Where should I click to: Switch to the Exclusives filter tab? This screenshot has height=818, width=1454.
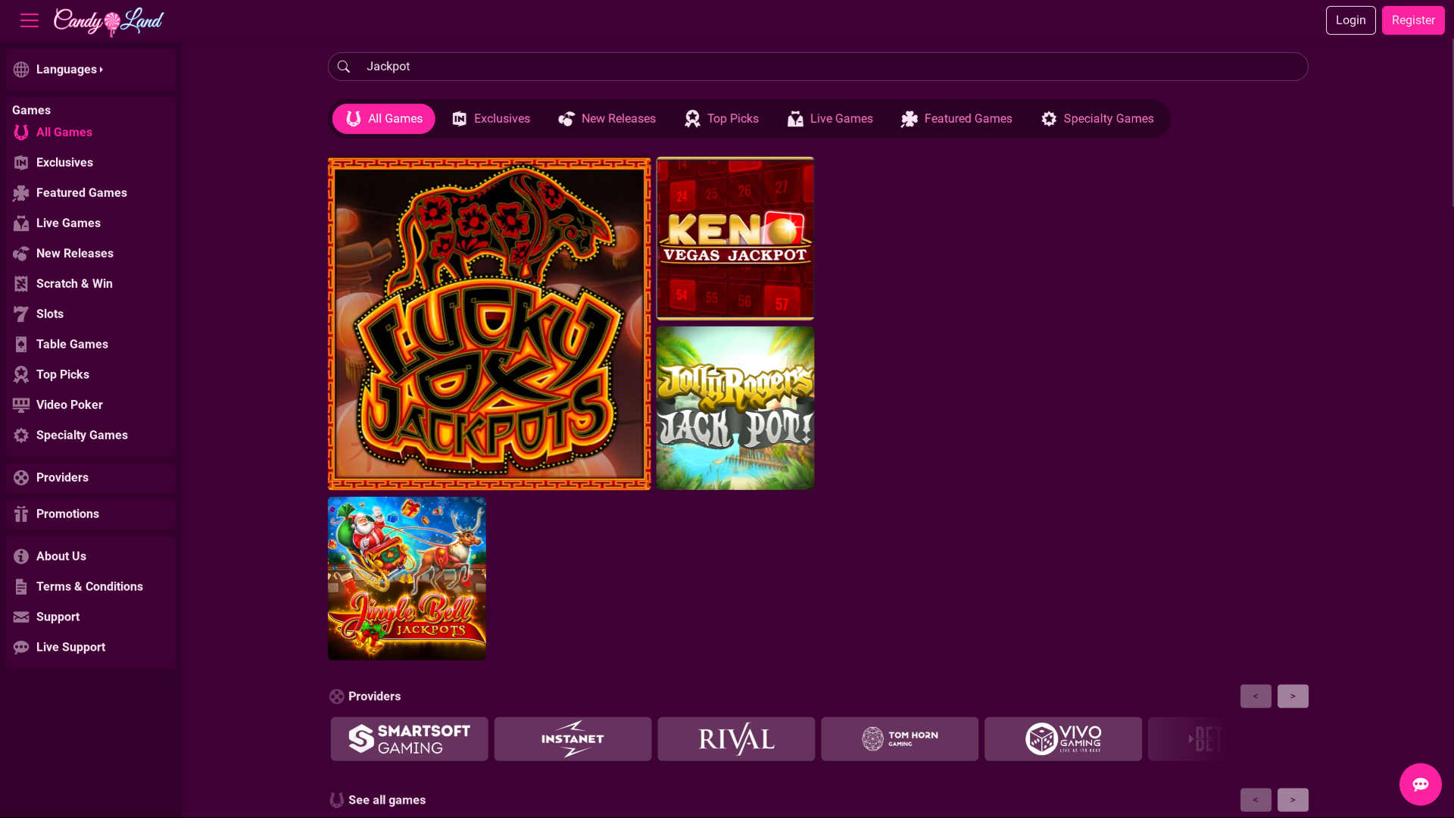click(490, 118)
